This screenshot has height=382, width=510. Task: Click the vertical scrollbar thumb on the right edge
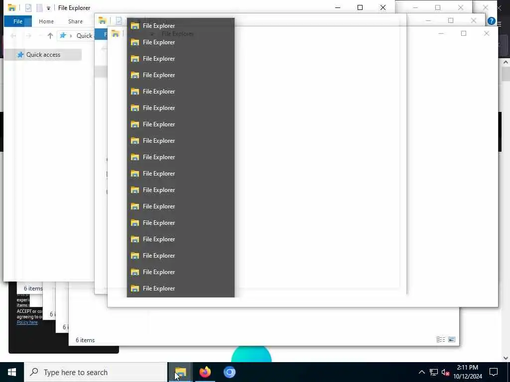[x=506, y=74]
